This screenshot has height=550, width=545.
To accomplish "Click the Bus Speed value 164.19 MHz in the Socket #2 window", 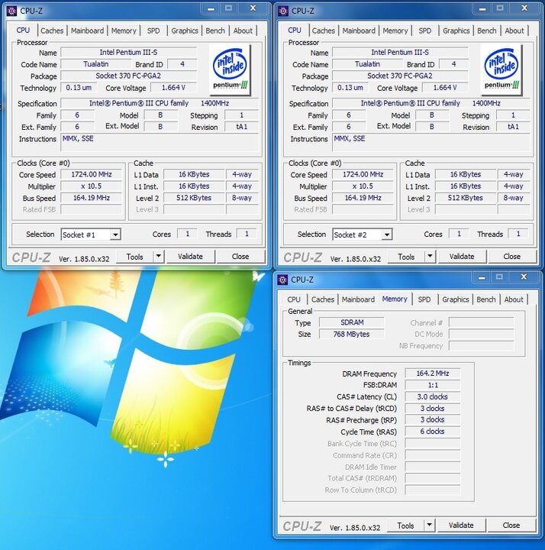I will [x=363, y=198].
